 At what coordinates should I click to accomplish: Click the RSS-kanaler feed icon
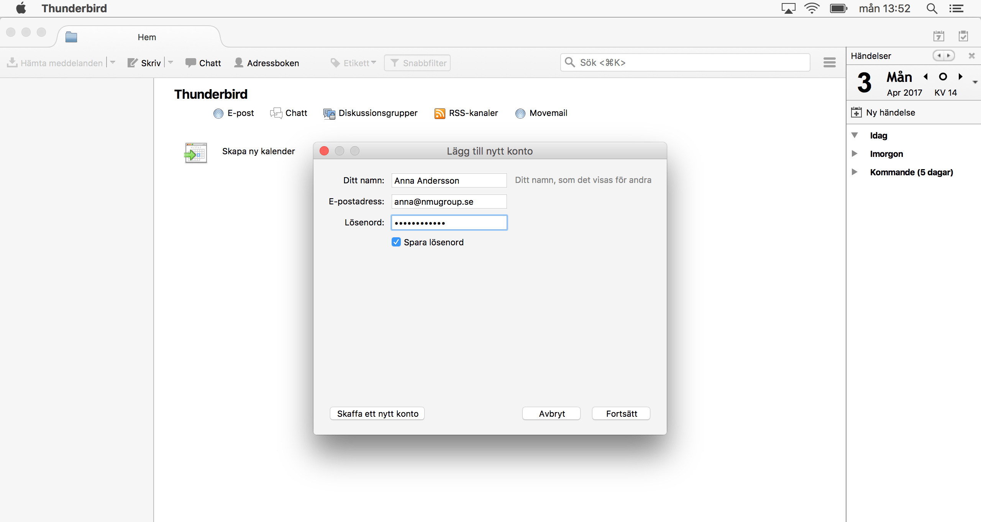[440, 113]
